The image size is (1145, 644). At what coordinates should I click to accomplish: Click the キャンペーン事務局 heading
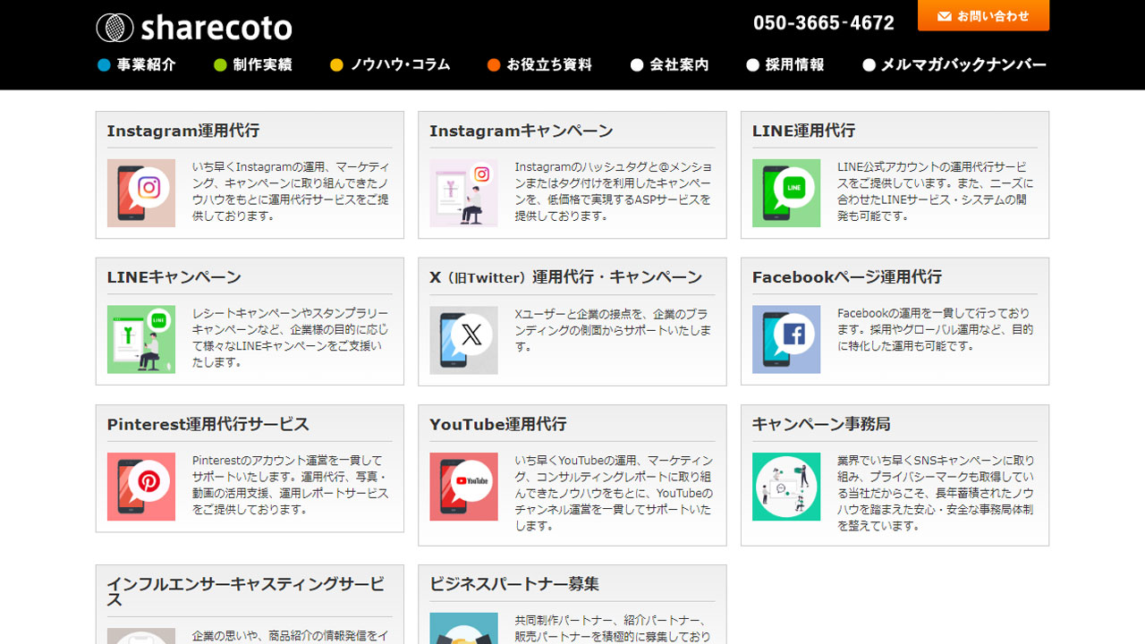[820, 424]
